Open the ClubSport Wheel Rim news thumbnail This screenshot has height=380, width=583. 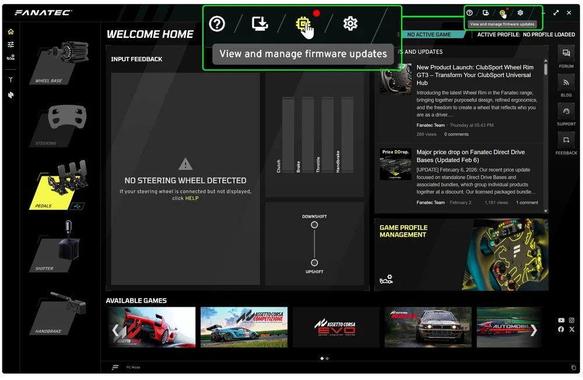coord(395,79)
